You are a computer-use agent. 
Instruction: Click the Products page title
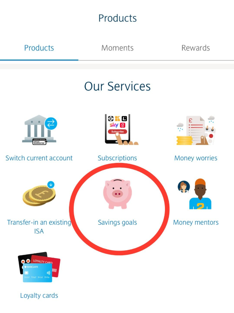[117, 18]
